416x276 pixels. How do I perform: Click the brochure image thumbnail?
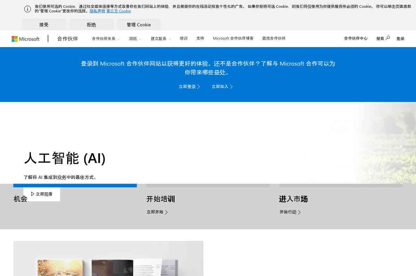[108, 258]
